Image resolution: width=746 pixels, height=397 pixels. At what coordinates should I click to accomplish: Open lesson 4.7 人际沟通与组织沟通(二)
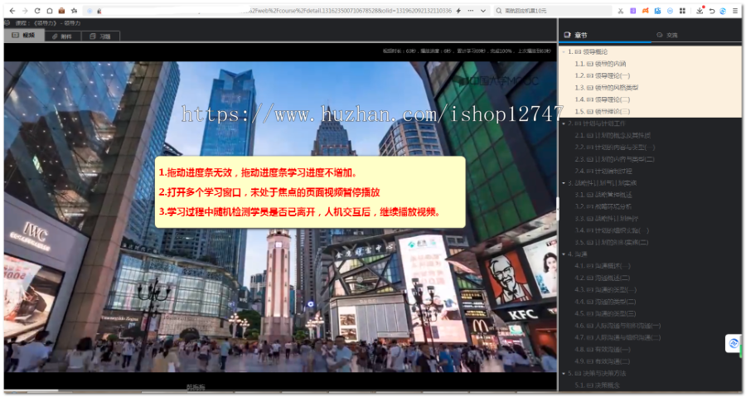click(618, 337)
